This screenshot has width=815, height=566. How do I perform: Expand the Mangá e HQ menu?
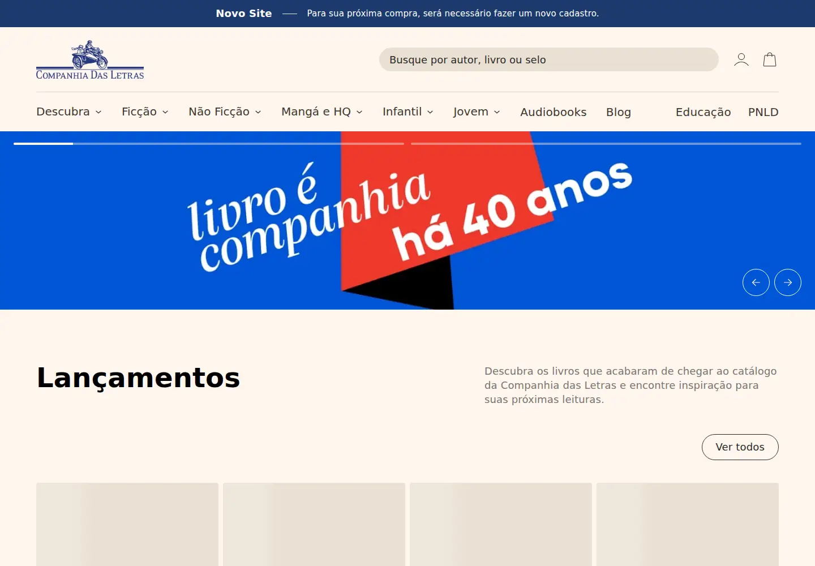(322, 112)
